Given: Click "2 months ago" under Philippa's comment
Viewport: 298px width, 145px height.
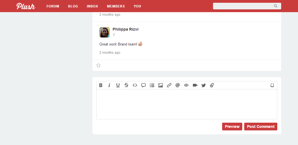Looking at the screenshot, I should tap(110, 53).
